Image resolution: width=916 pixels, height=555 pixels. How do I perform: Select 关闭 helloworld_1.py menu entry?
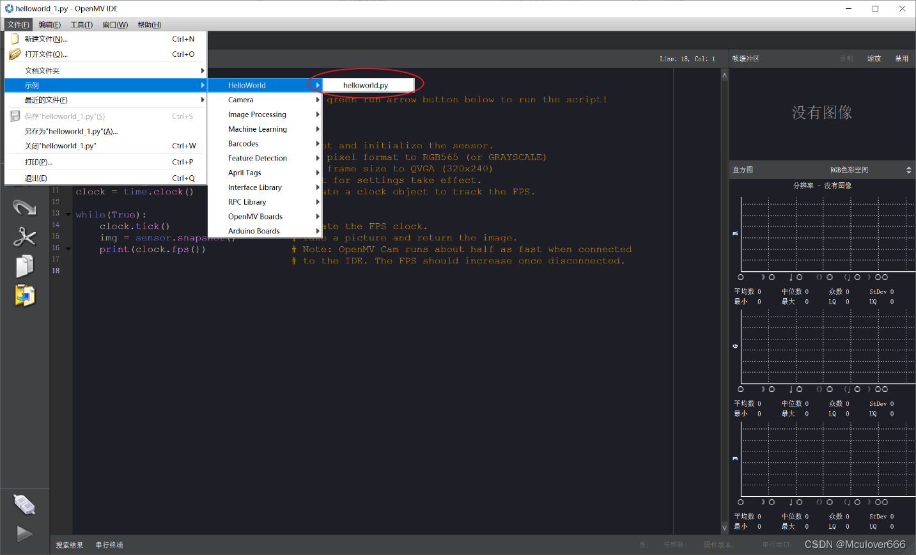[x=105, y=146]
